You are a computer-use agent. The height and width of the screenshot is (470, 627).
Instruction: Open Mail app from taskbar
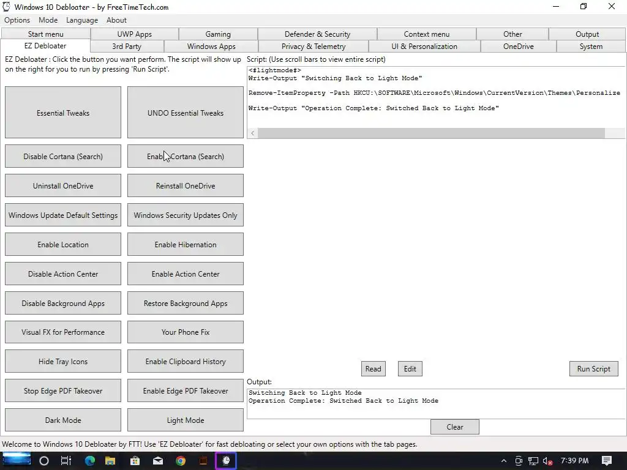pyautogui.click(x=158, y=461)
